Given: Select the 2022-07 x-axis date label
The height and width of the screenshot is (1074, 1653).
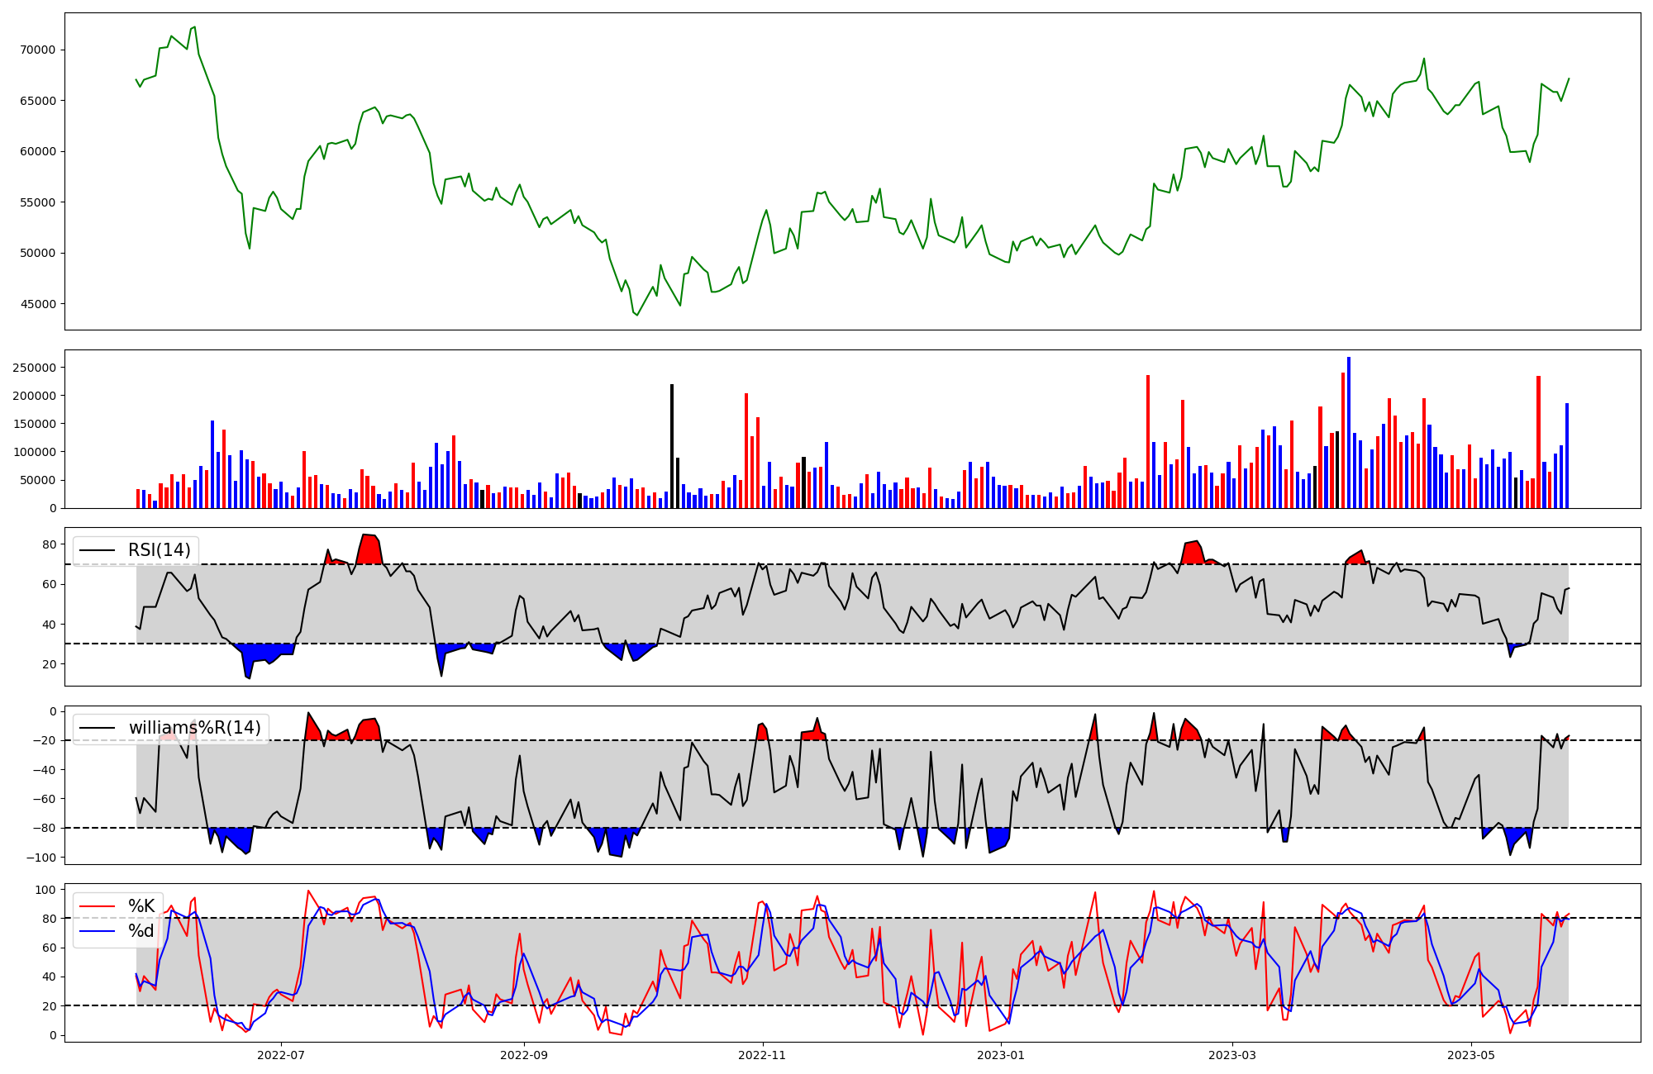Looking at the screenshot, I should [x=282, y=1055].
